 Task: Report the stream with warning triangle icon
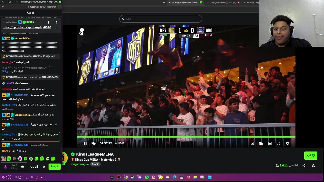pyautogui.click(x=313, y=165)
